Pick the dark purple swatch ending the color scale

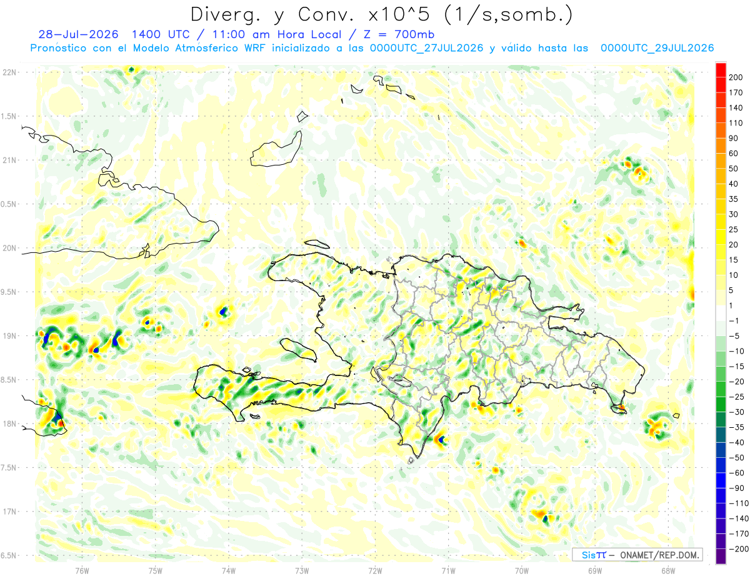tap(721, 557)
